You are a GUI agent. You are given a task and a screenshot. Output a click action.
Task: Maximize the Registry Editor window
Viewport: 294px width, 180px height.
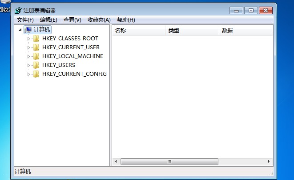pyautogui.click(x=251, y=11)
